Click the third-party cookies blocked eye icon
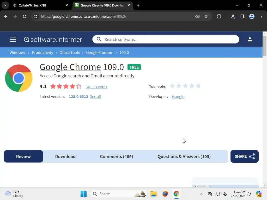 coord(198,16)
